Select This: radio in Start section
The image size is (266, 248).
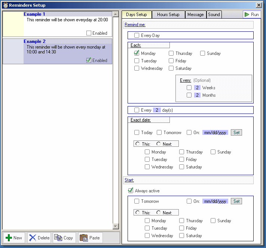tap(138, 213)
